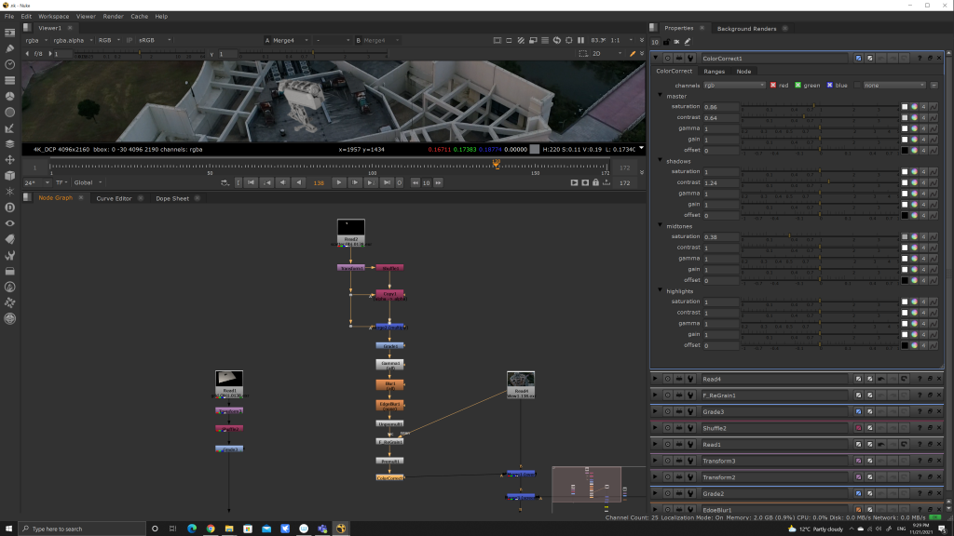954x536 pixels.
Task: Disable the blue channel checkbox
Action: click(x=828, y=85)
